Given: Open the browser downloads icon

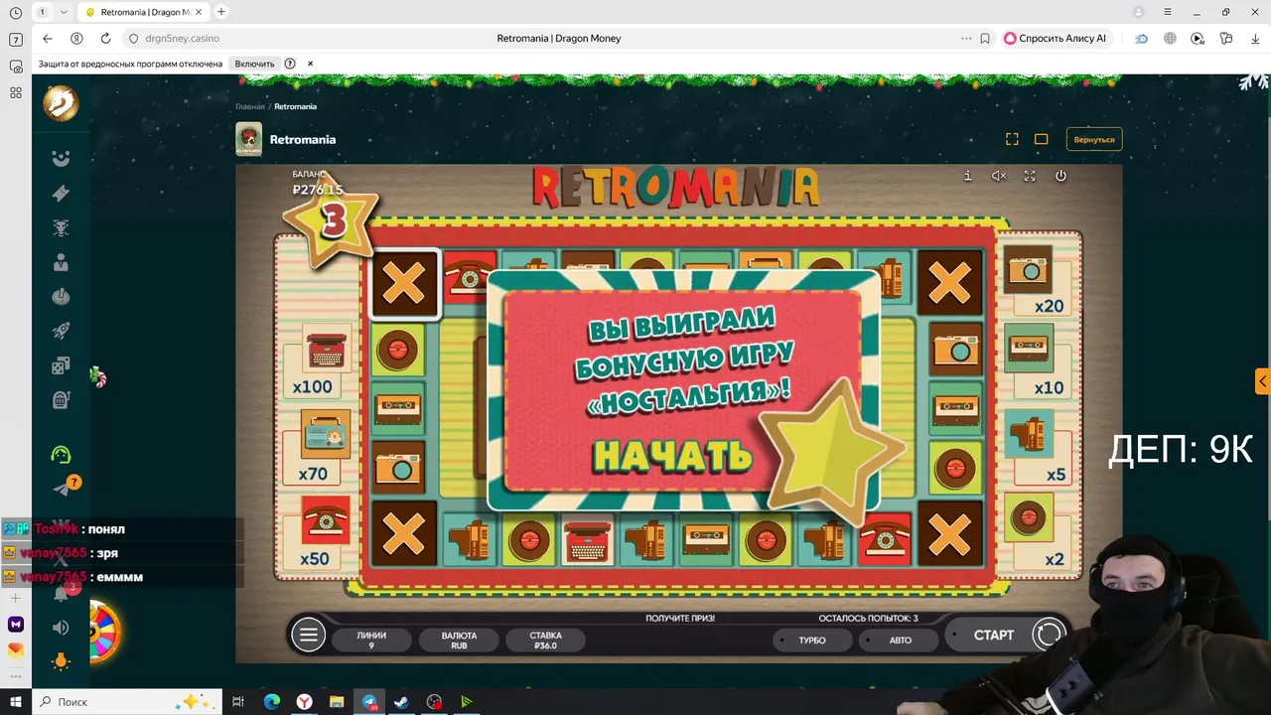Looking at the screenshot, I should pyautogui.click(x=1256, y=38).
